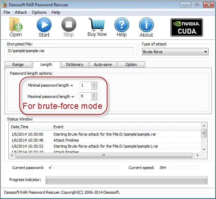Open the Help menu in the menu bar
This screenshot has height=199, width=216.
click(56, 12)
